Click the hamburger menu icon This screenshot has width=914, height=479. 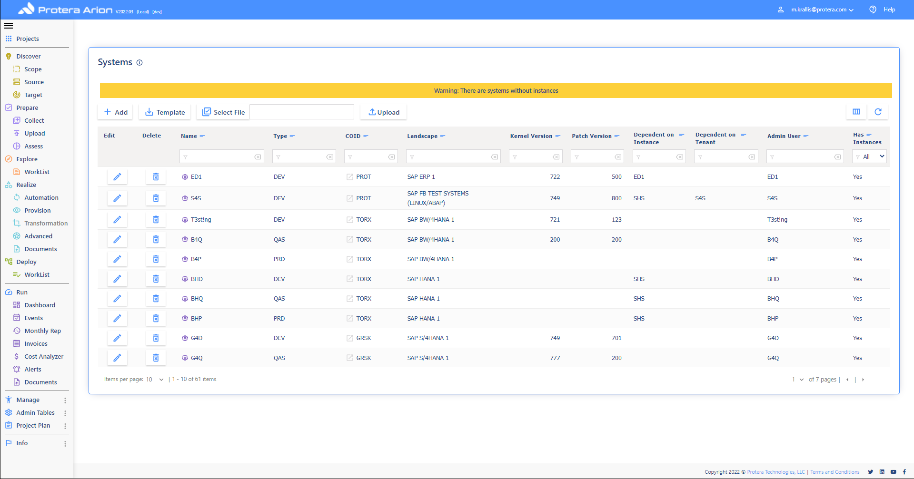point(9,26)
